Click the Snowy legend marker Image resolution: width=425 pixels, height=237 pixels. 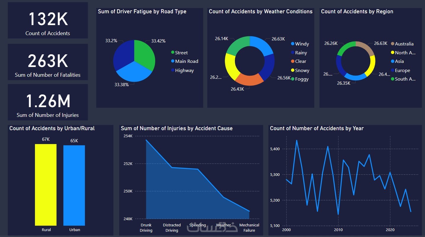click(x=293, y=70)
